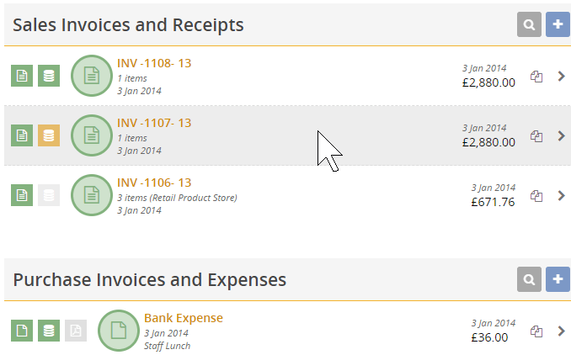Viewport: 571px width, 355px height.
Task: Toggle green payment status on INV-1108-13
Action: coord(49,76)
